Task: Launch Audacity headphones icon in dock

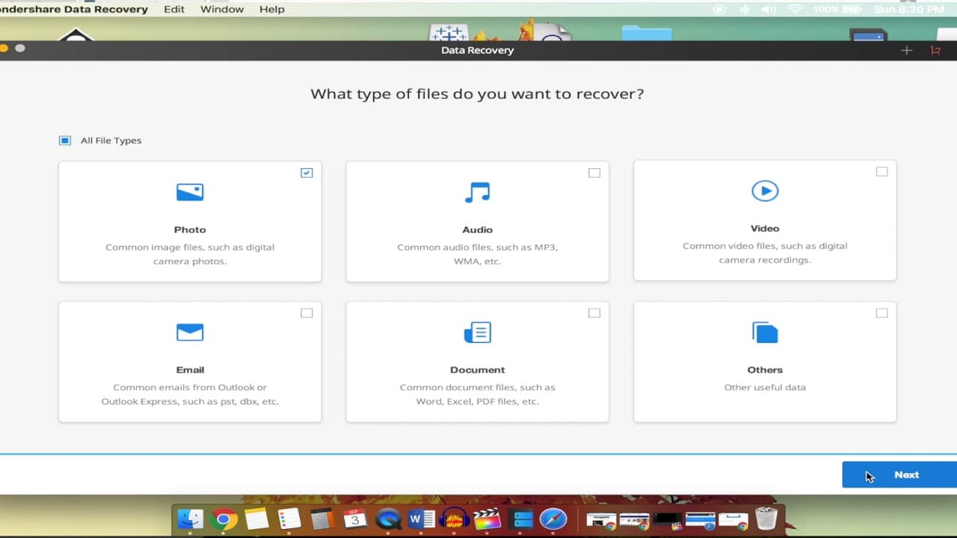Action: [454, 519]
